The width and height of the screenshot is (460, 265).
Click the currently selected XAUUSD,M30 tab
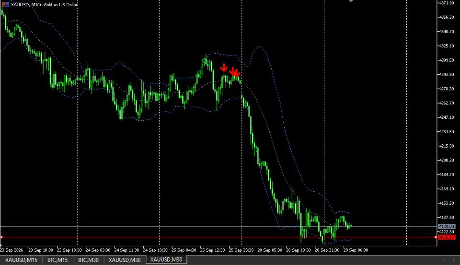166,259
